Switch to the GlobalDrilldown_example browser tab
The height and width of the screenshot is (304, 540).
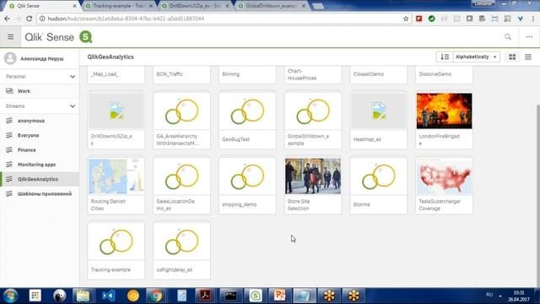272,6
